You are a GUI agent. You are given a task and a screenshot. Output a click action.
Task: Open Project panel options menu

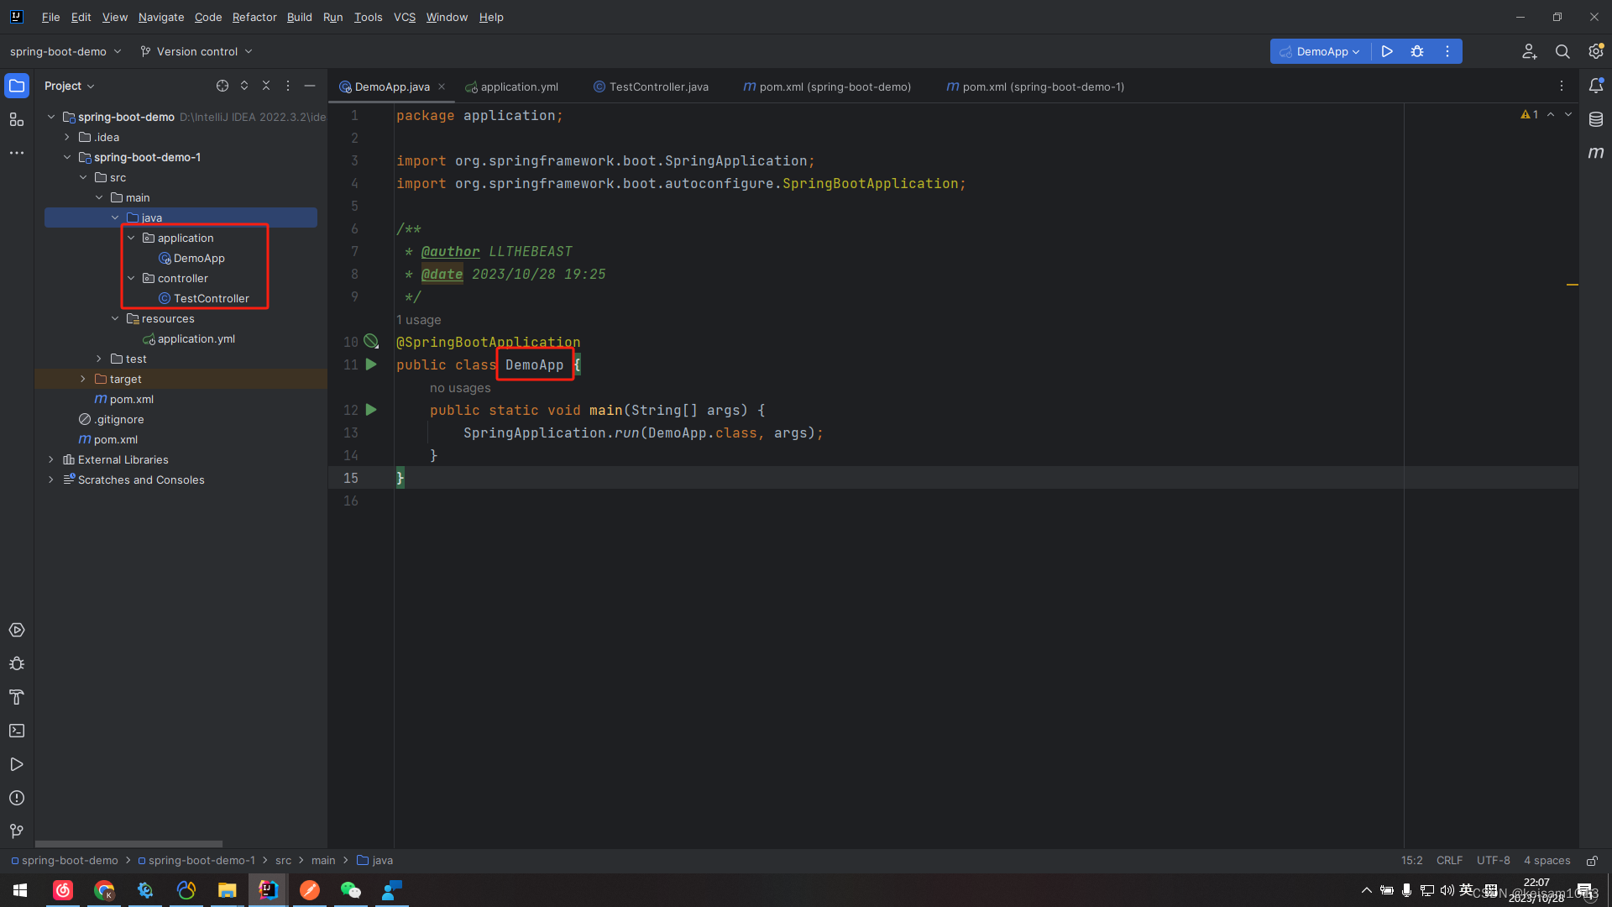288,86
